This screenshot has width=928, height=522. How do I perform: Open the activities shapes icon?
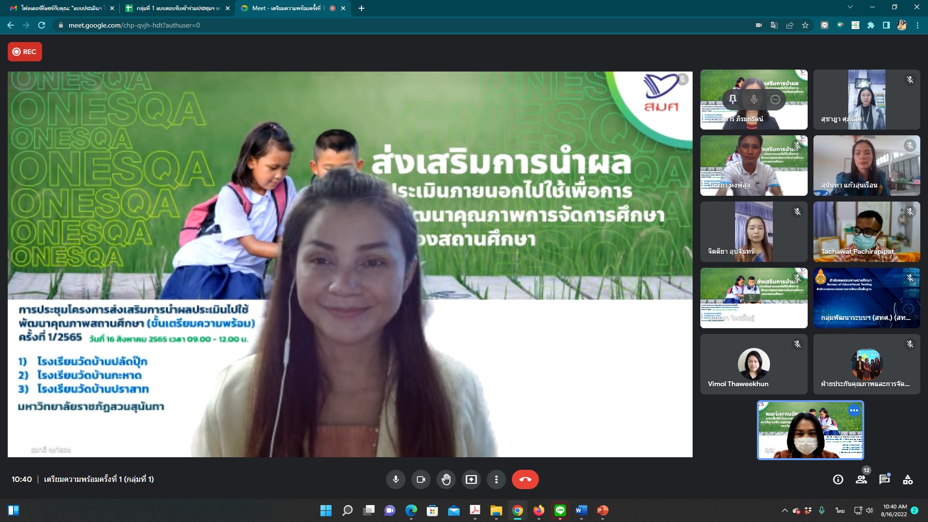[x=908, y=479]
